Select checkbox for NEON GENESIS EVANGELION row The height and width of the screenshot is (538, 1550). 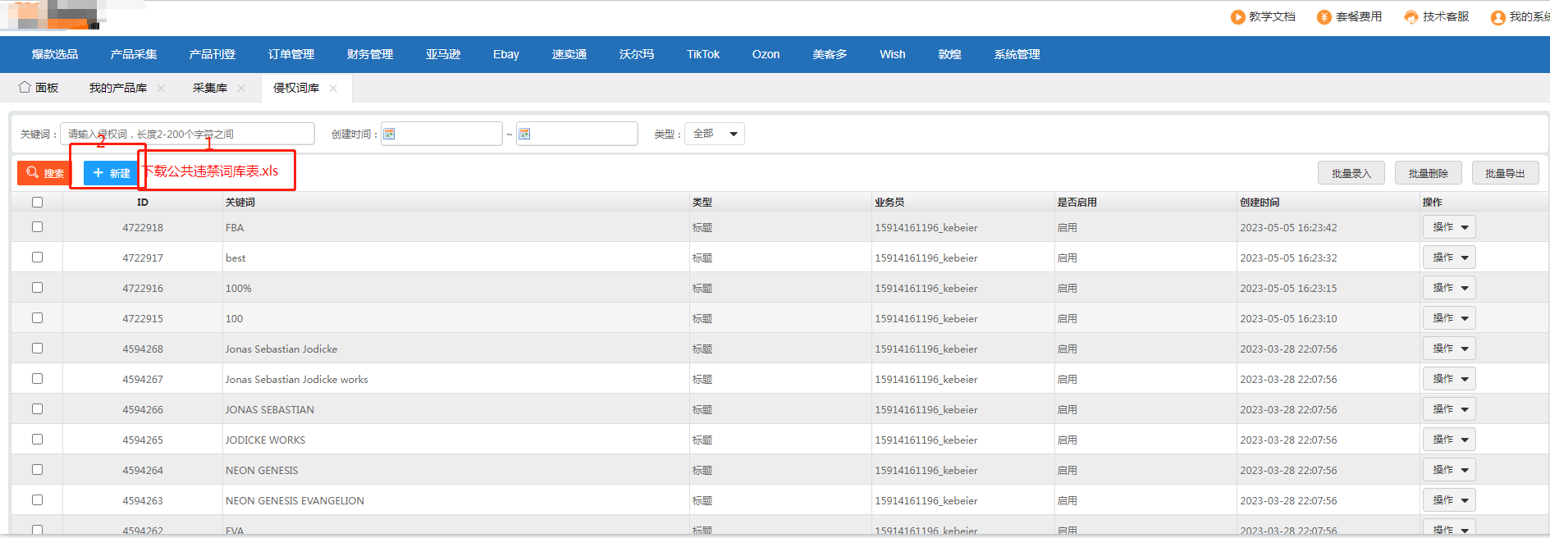[x=37, y=500]
